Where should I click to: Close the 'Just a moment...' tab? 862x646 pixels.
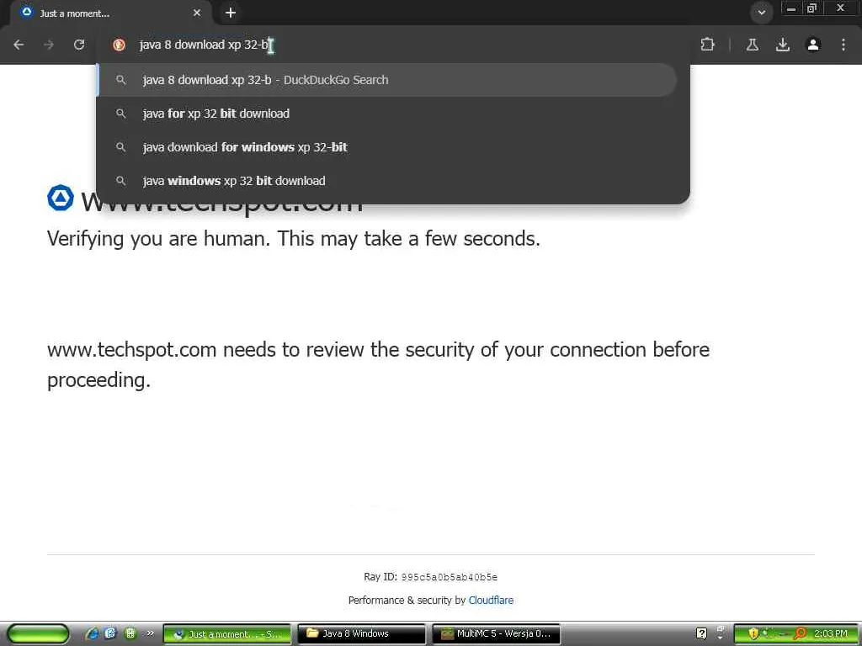197,13
